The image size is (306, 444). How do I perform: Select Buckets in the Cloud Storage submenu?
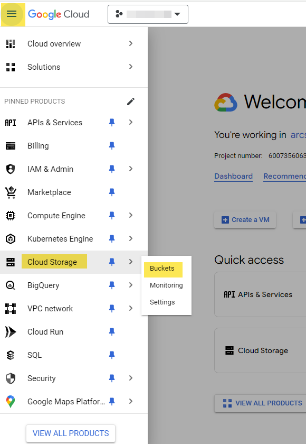coord(162,268)
